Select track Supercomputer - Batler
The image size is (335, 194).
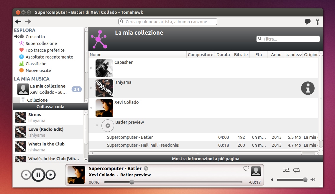[x=203, y=137]
